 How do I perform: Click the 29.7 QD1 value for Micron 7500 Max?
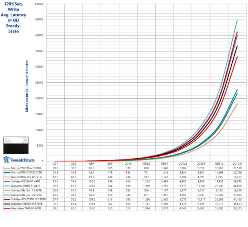[55, 168]
